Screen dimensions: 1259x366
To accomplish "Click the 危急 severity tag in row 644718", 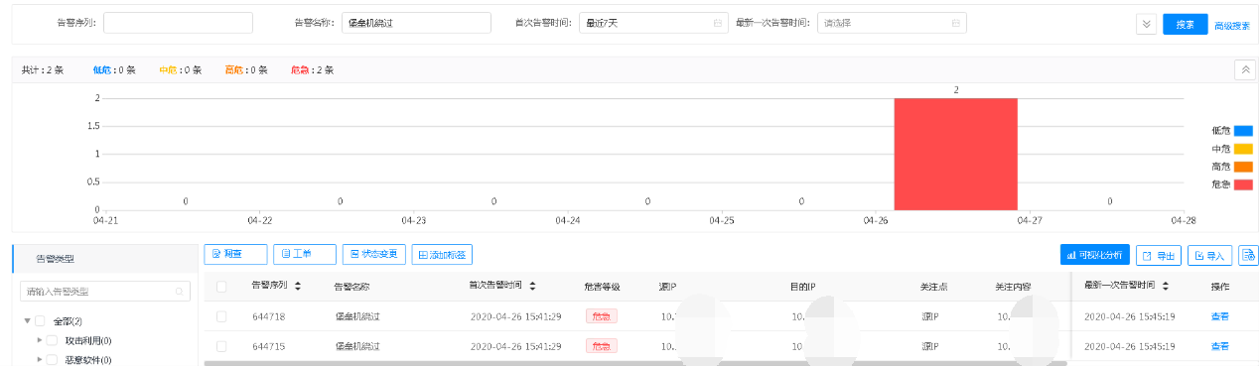I will point(601,316).
